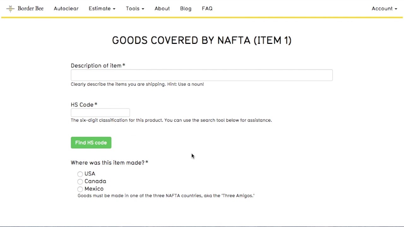This screenshot has height=227, width=404.
Task: Navigate to the Blog page
Action: pos(186,9)
